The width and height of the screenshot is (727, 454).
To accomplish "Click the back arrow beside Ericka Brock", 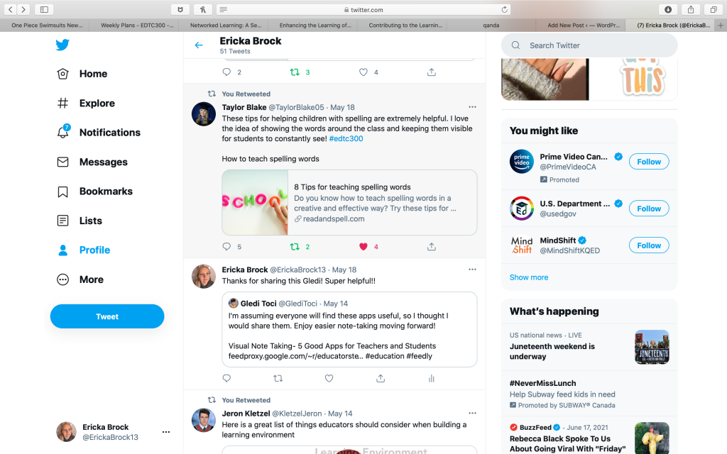I will 199,45.
